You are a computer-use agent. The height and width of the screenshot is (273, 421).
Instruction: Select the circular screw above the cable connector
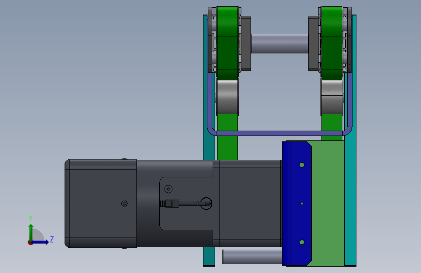tap(168, 189)
